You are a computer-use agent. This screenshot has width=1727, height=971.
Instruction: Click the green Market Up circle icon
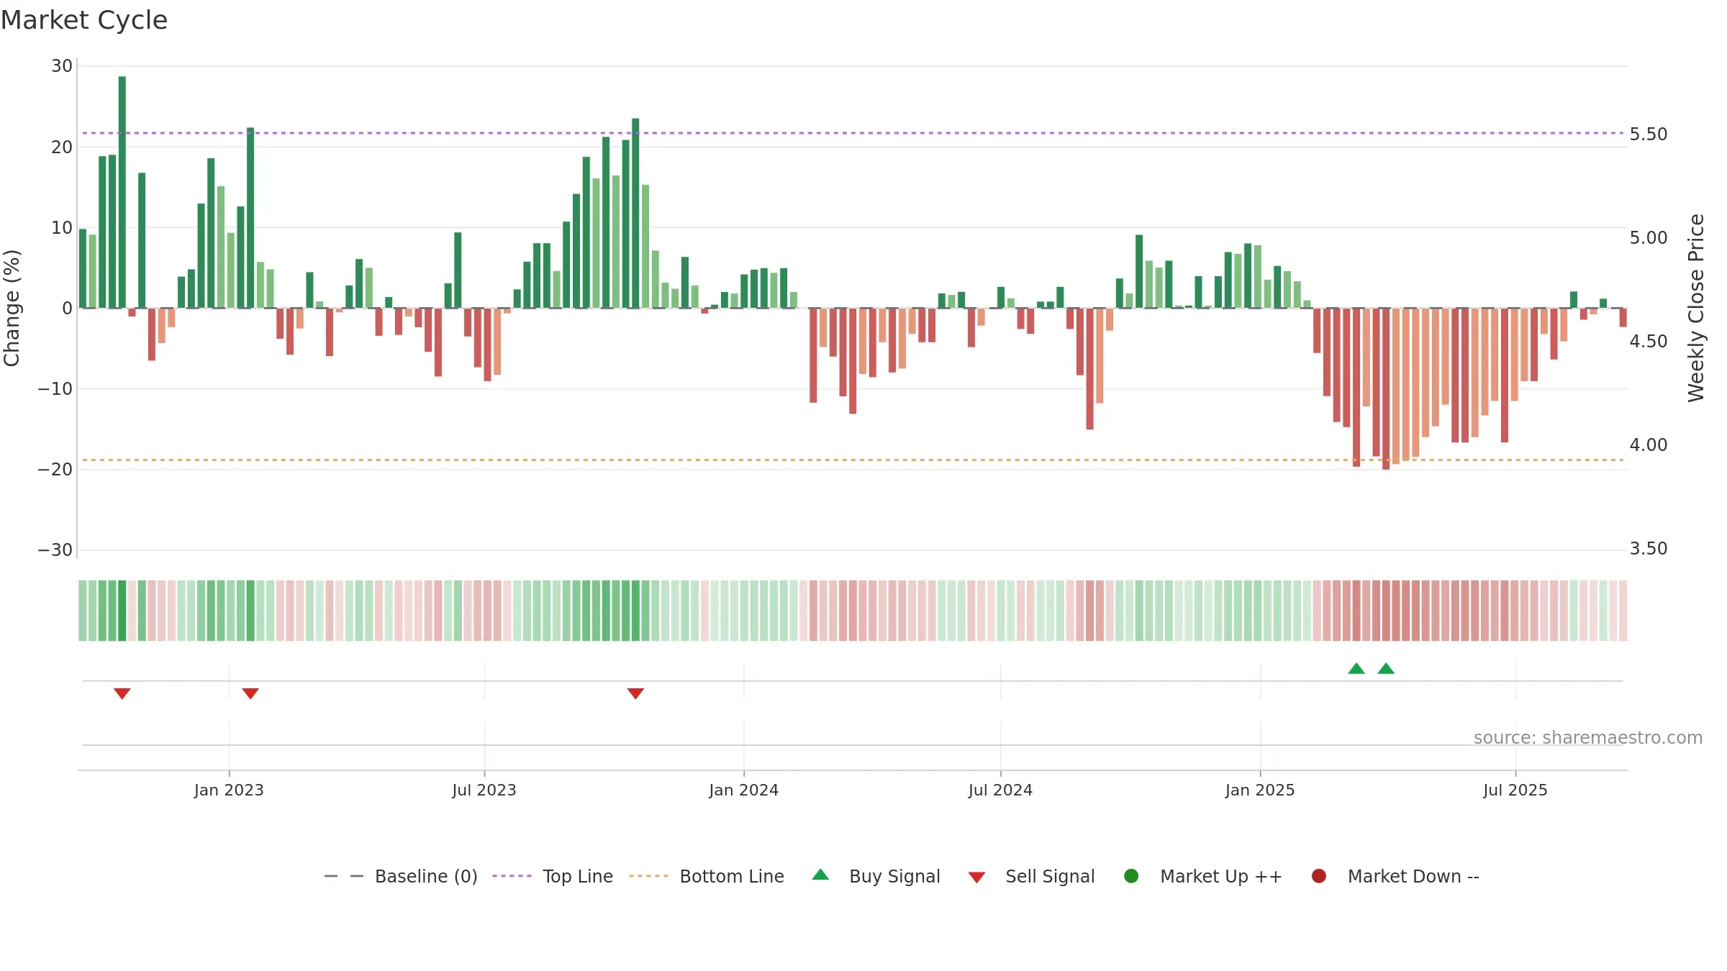[x=1131, y=876]
